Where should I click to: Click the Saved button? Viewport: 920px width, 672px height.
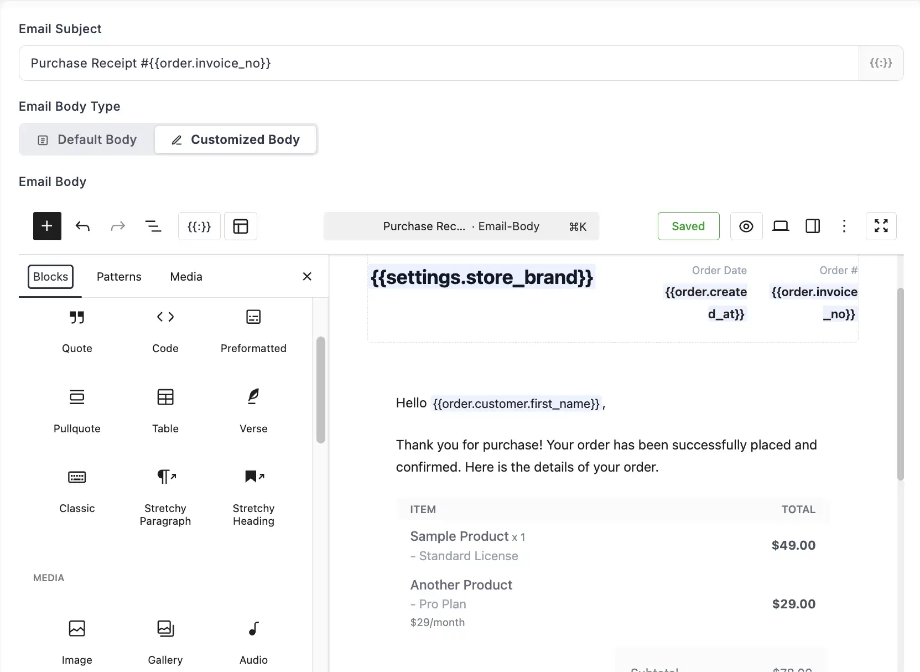point(688,226)
